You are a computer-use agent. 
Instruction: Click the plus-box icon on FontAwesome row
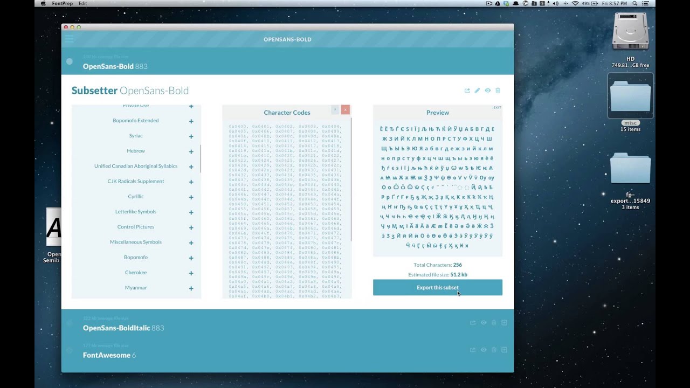505,350
